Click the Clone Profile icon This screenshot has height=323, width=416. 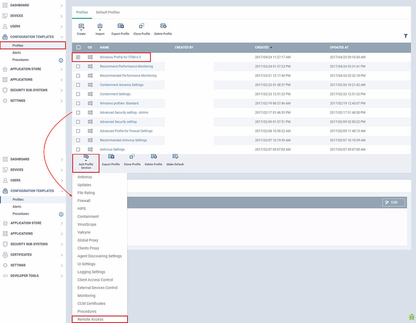pyautogui.click(x=141, y=28)
